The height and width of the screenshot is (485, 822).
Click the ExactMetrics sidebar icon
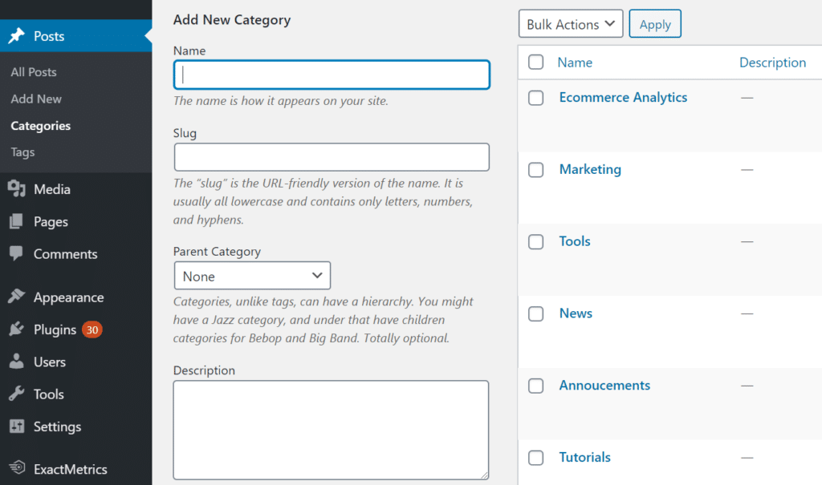(x=18, y=468)
